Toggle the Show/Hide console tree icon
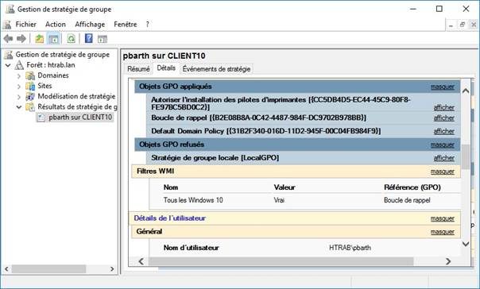The image size is (480, 289). (x=53, y=39)
